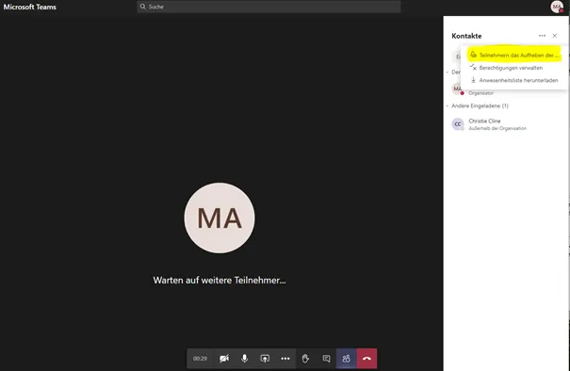This screenshot has width=570, height=371.
Task: Hide the participants panel using the toolbar
Action: [x=346, y=359]
